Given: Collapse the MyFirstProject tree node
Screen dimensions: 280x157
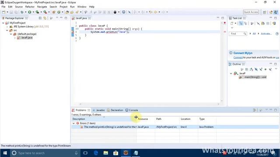Looking at the screenshot, I should pos(3,23).
